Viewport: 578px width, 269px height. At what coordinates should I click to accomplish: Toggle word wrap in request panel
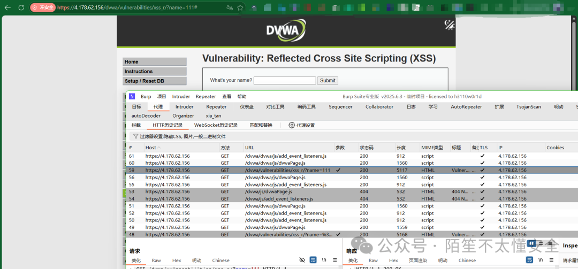click(313, 260)
